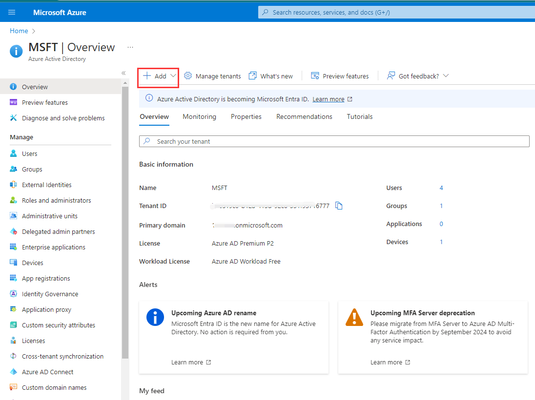Select Overview item in left sidebar
535x400 pixels.
tap(61, 87)
